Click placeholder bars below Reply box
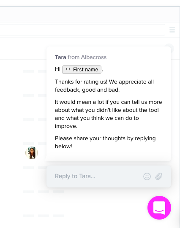The image size is (180, 228). (44, 192)
